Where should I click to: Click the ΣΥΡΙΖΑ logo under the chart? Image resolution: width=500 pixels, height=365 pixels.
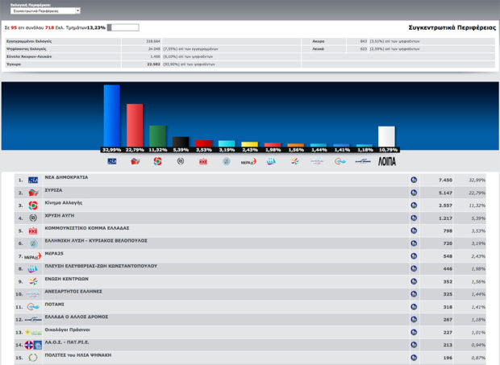(135, 161)
